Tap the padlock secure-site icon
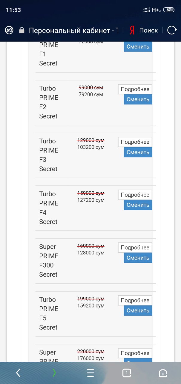 coord(22,30)
